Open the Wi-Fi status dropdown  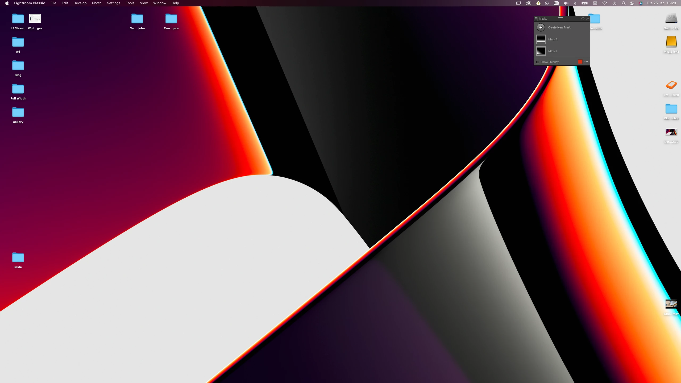click(605, 3)
